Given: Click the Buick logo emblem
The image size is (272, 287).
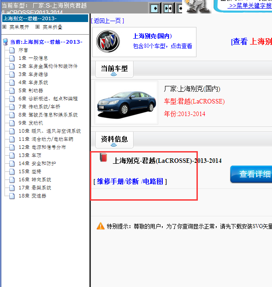Looking at the screenshot, I should coord(108,41).
